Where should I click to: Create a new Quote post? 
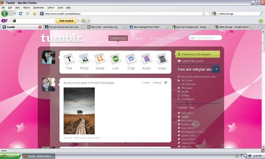(100, 62)
